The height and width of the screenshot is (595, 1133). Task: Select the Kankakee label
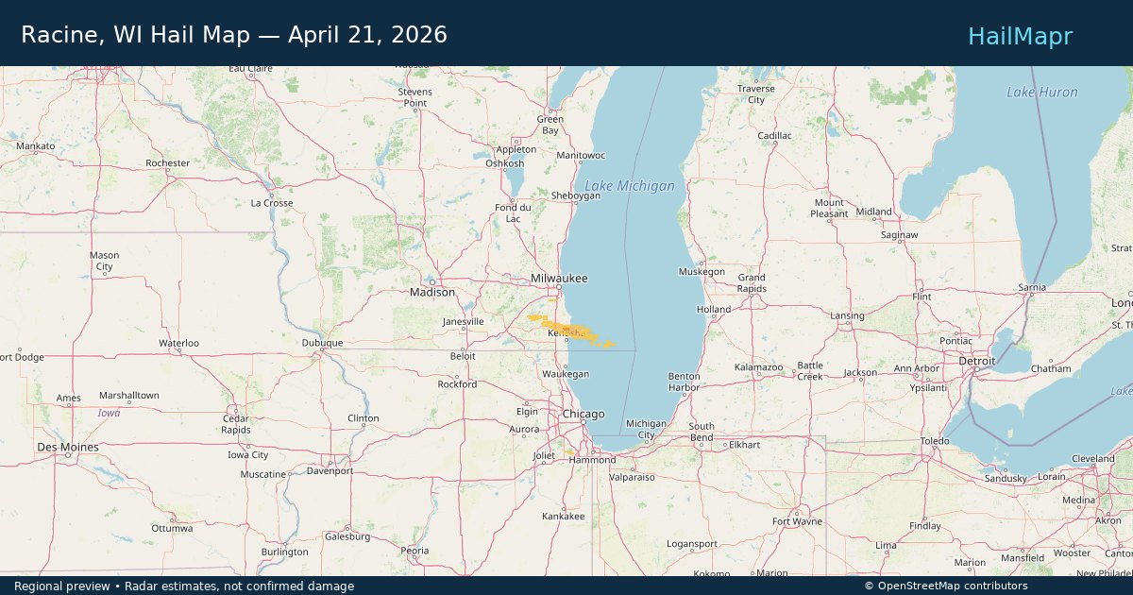click(x=564, y=517)
